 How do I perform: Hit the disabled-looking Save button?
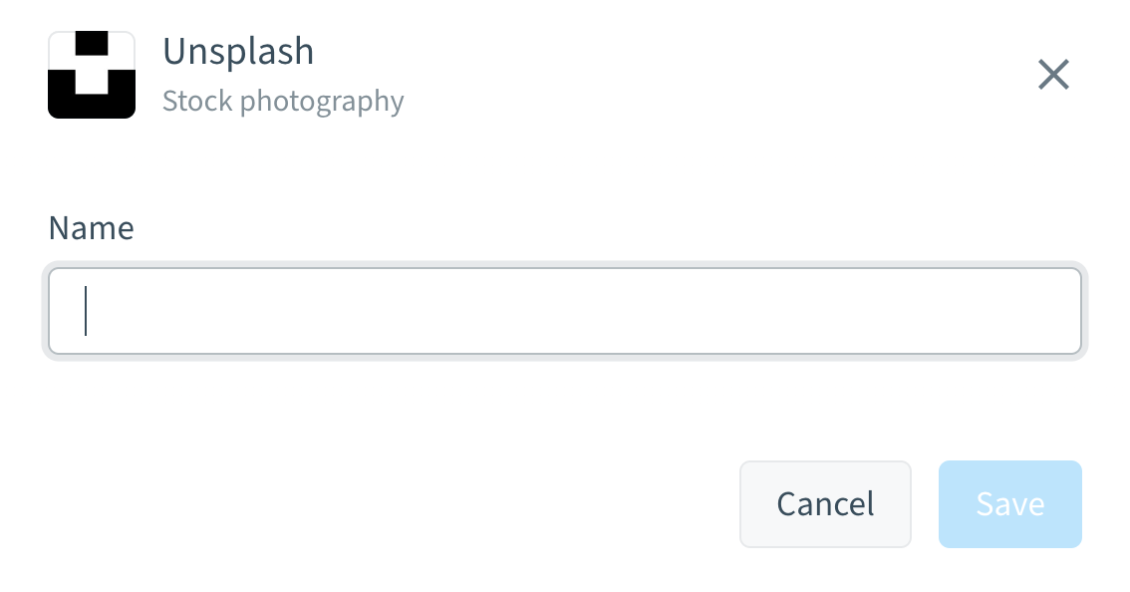click(x=1009, y=504)
